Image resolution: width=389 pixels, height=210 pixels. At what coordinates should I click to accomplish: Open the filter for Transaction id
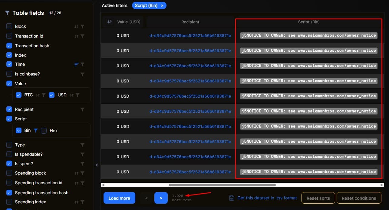point(82,36)
